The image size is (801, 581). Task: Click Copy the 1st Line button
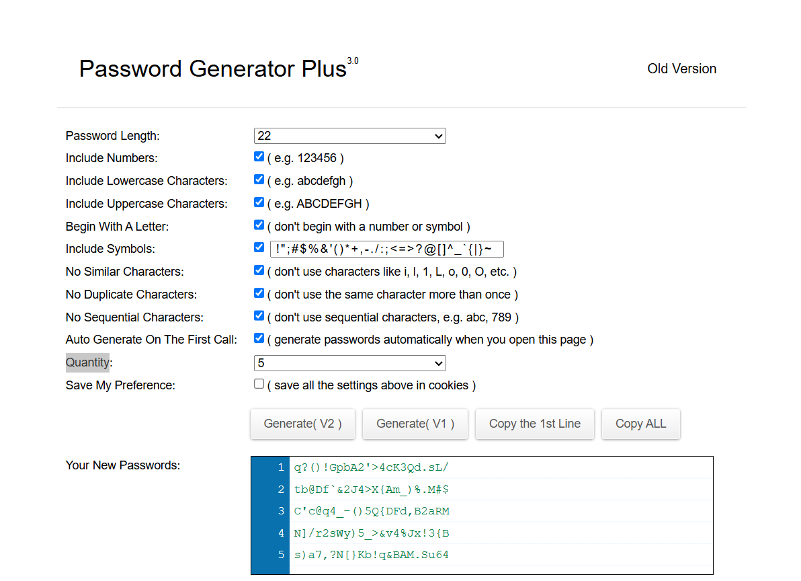coord(534,424)
